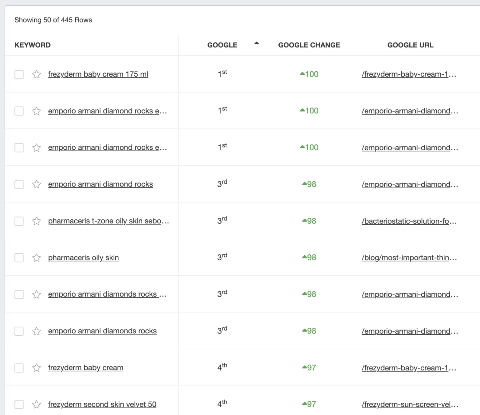Star the frezyderm baby cream keyword
The height and width of the screenshot is (415, 480).
point(37,368)
